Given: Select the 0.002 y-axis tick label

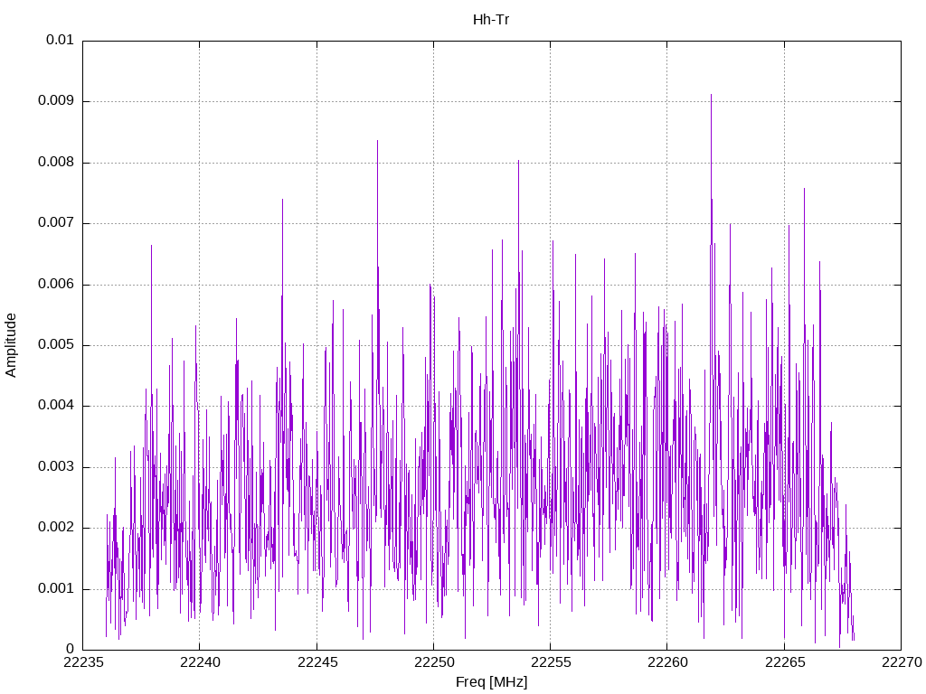Looking at the screenshot, I should [55, 528].
